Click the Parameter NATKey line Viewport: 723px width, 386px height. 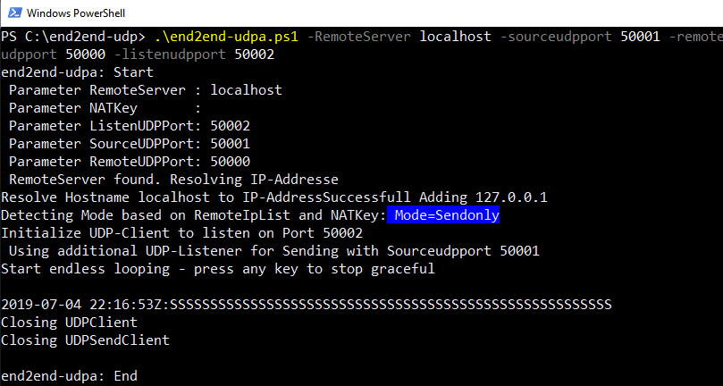click(x=105, y=108)
